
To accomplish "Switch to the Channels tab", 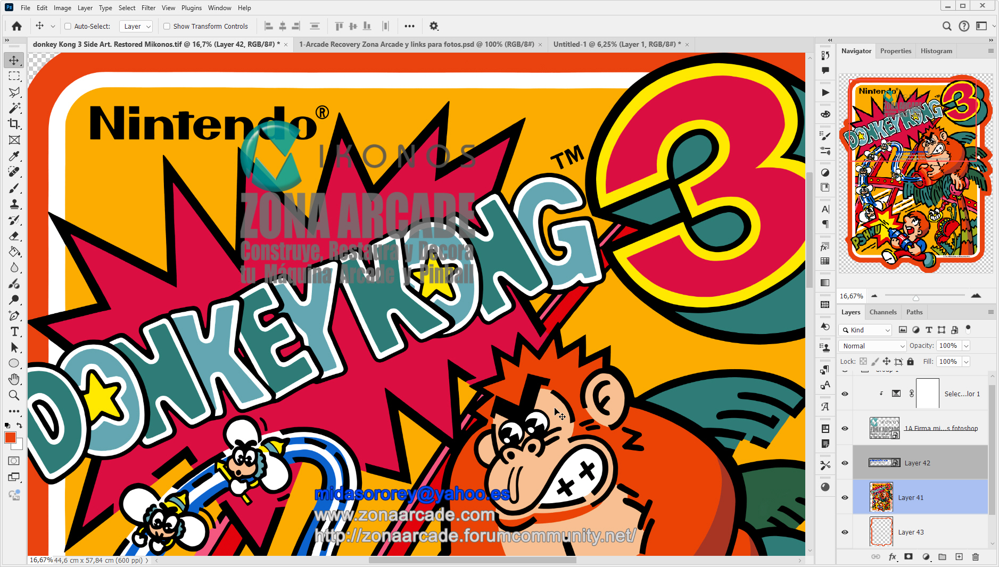I will 883,312.
